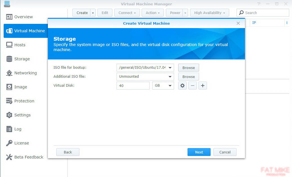Select the Overview menu label

pos(24,17)
